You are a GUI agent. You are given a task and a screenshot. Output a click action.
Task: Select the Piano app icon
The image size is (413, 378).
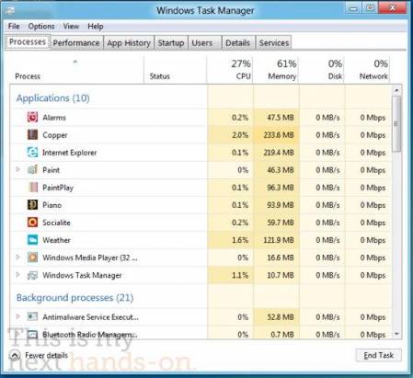point(32,204)
